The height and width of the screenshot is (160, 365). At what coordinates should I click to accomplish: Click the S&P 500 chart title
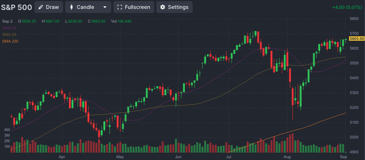[17, 7]
